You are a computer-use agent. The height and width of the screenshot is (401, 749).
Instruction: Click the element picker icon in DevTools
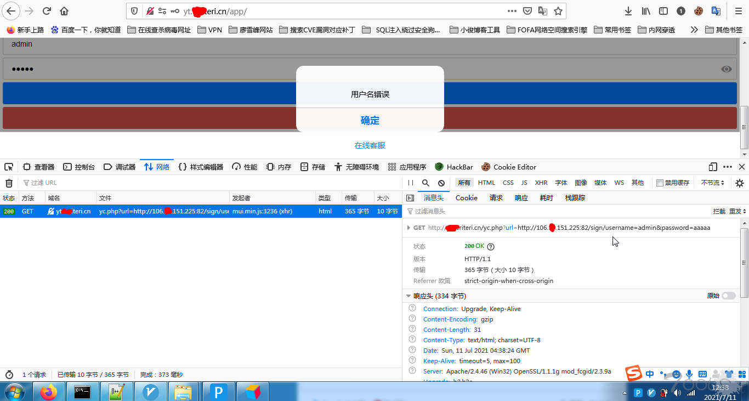click(9, 167)
